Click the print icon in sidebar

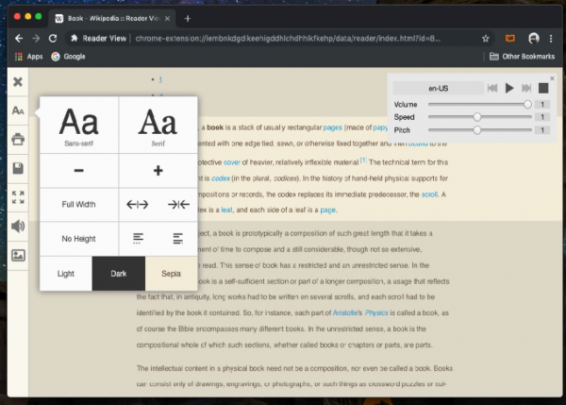[17, 141]
